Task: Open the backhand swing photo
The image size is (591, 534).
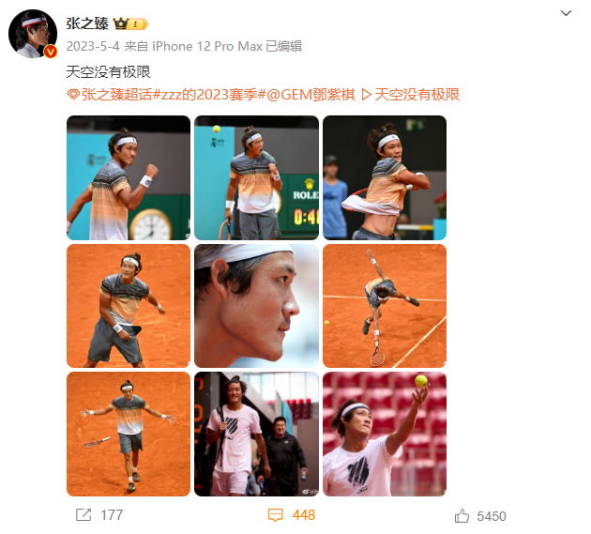Action: tap(385, 177)
